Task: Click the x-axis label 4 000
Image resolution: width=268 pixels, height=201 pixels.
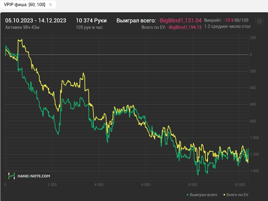Action: click(99, 185)
